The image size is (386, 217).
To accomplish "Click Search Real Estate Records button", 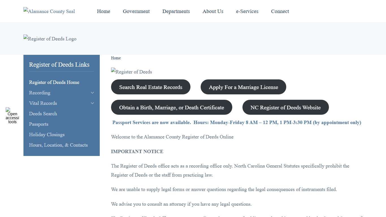I will 151,87.
